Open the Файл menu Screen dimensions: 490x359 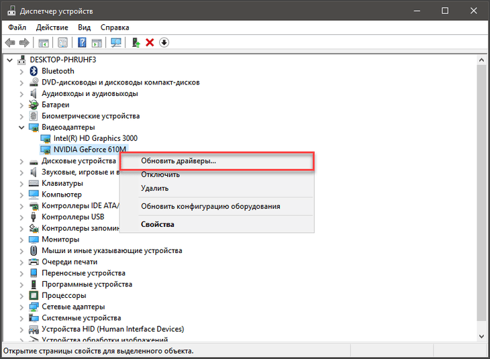17,28
